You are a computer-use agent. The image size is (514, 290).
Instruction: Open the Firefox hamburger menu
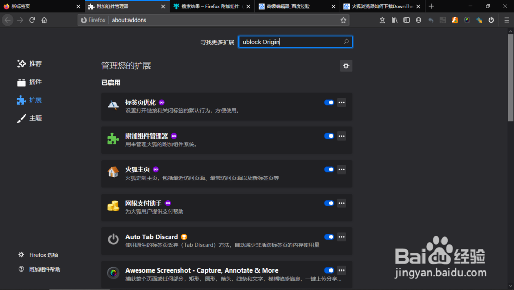tap(506, 20)
